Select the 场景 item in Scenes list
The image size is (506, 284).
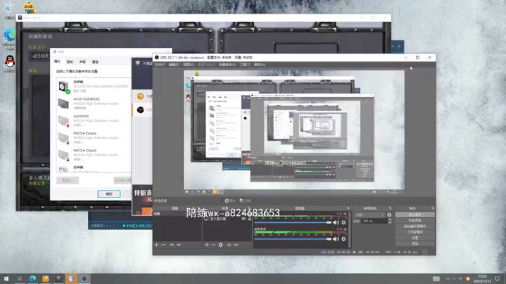coord(177,214)
